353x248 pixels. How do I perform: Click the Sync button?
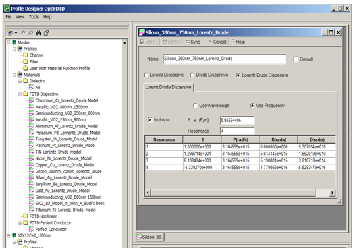[193, 42]
